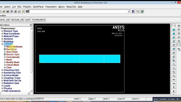Open the Parameters menu
Viewport: 181px width, 102px height.
pos(51,7)
